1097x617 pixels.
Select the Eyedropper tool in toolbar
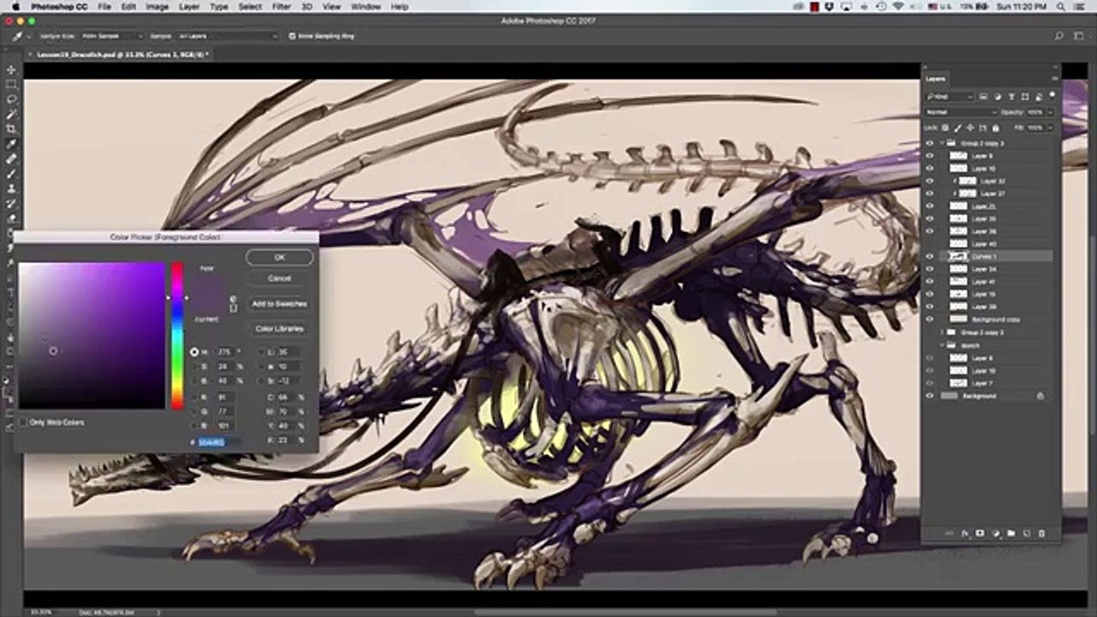tap(11, 144)
